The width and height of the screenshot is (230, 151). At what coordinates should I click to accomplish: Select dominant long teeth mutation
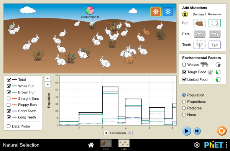199,45
